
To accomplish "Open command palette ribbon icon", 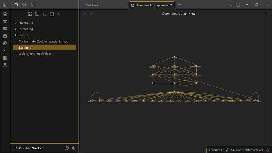I will 5,50.
